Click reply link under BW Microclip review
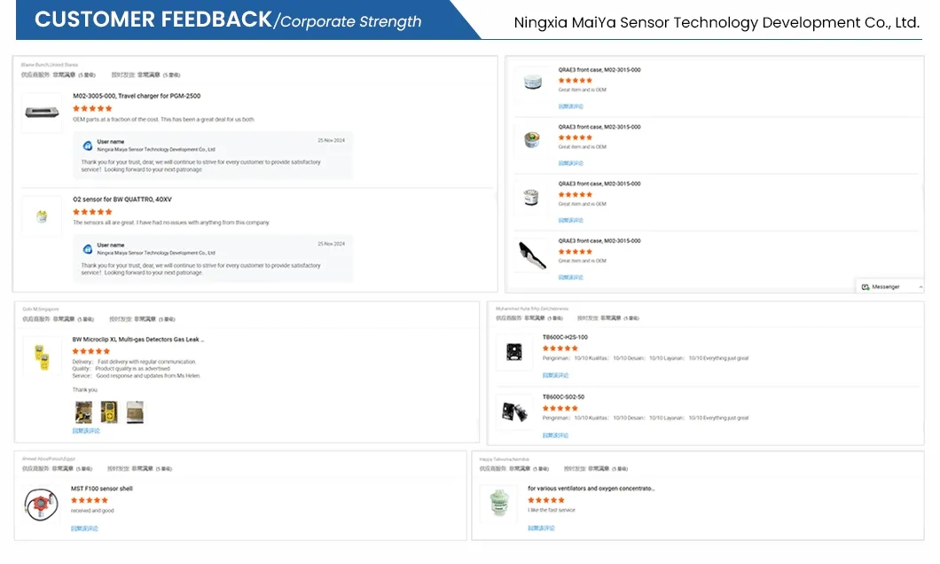Image resolution: width=940 pixels, height=564 pixels. pos(86,431)
